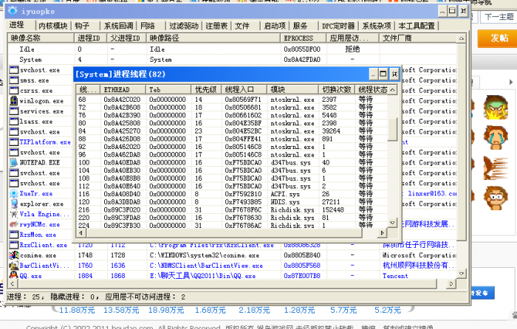The width and height of the screenshot is (517, 329).
Task: Click the Tencent vendor cell
Action: tap(395, 276)
